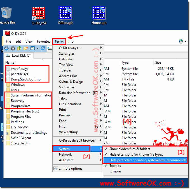
Task: Toggle Hide protected operating system files
Action: pos(146,160)
